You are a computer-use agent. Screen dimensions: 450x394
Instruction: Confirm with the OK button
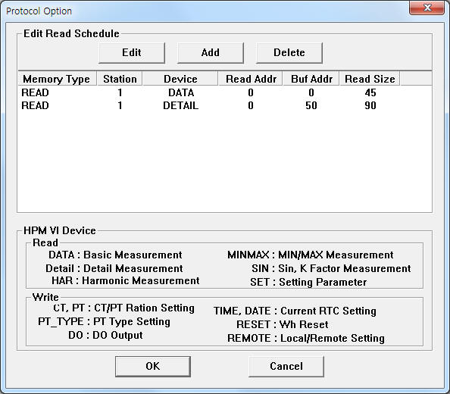click(153, 366)
